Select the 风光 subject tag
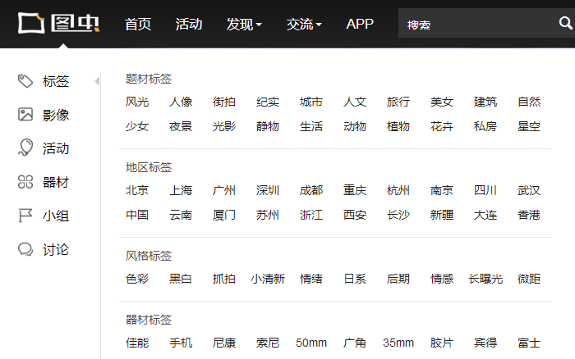Image resolution: width=575 pixels, height=359 pixels. pyautogui.click(x=137, y=102)
